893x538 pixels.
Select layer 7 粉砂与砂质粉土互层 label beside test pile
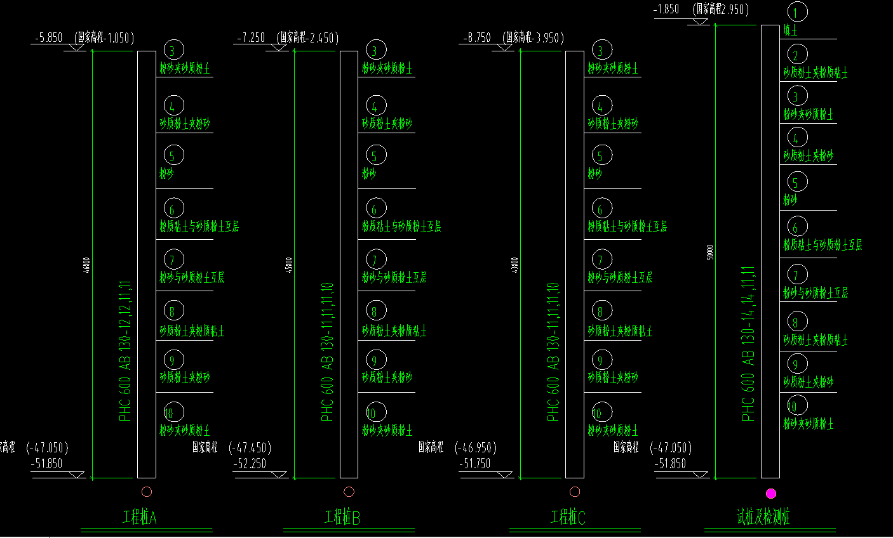click(816, 293)
